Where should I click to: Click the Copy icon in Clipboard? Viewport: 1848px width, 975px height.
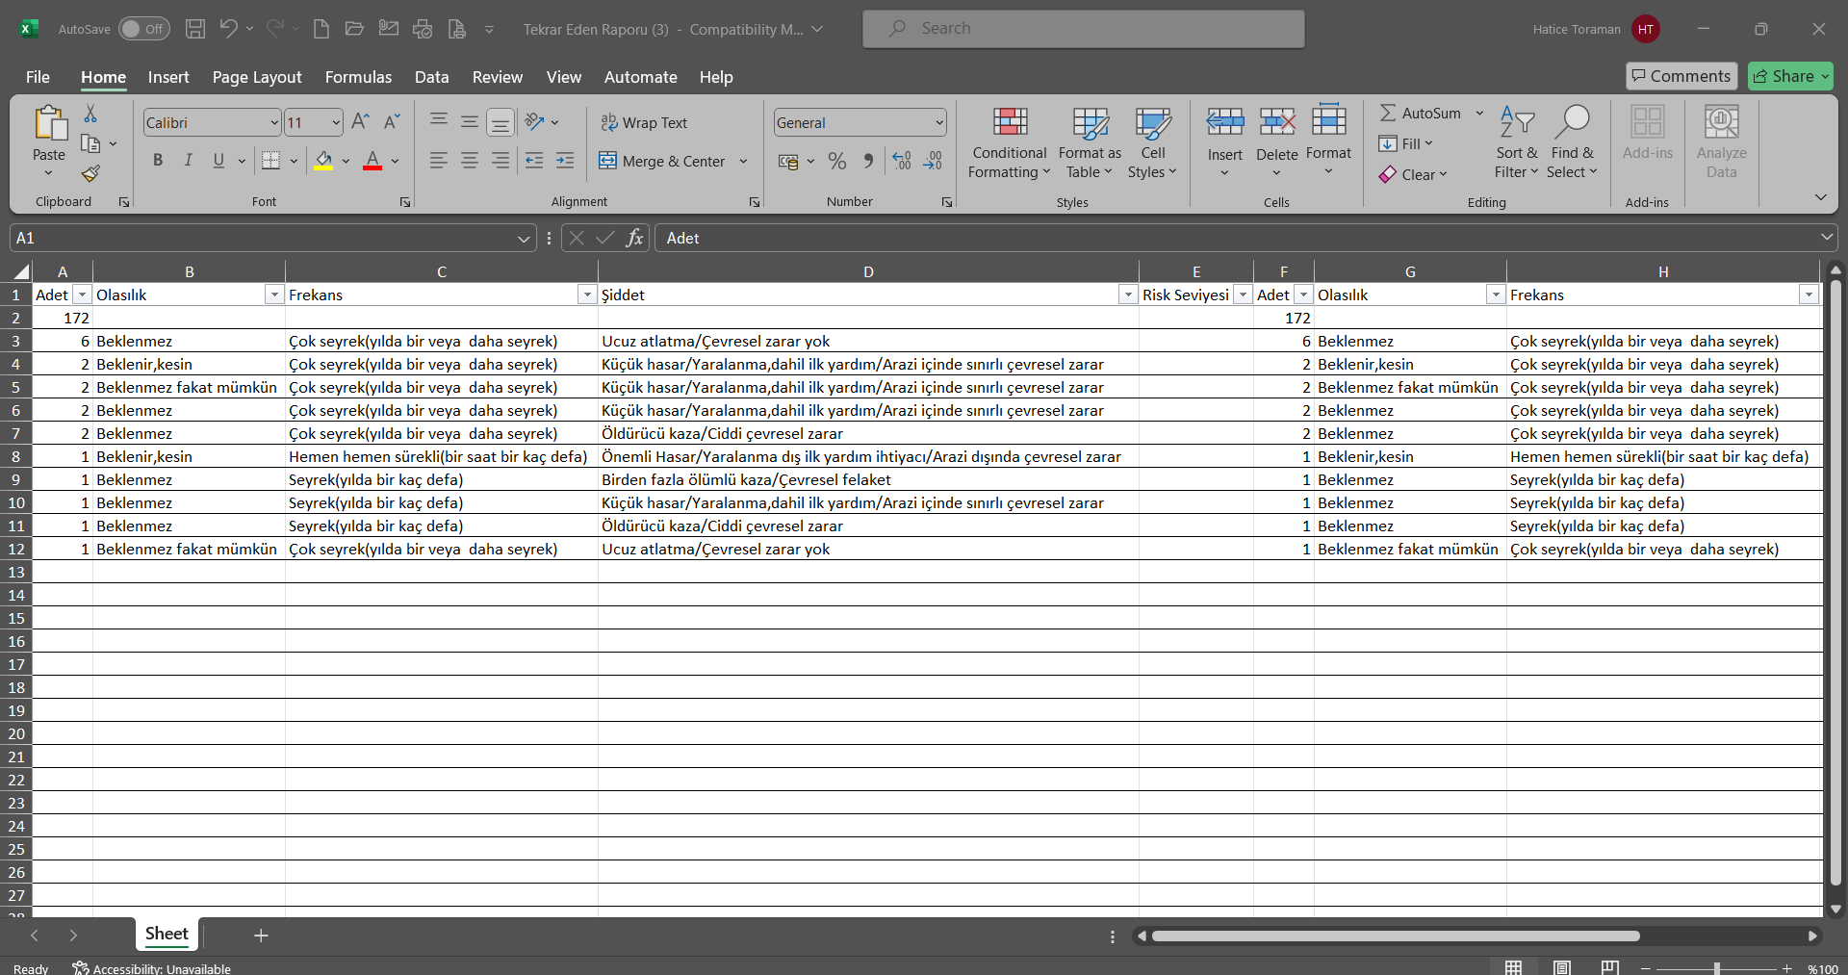[90, 143]
